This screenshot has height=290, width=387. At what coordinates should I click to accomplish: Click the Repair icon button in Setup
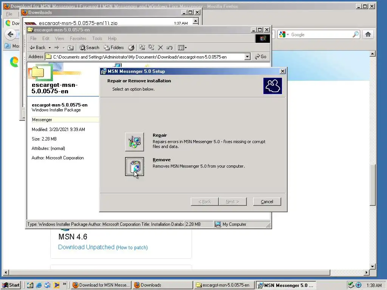point(134,142)
